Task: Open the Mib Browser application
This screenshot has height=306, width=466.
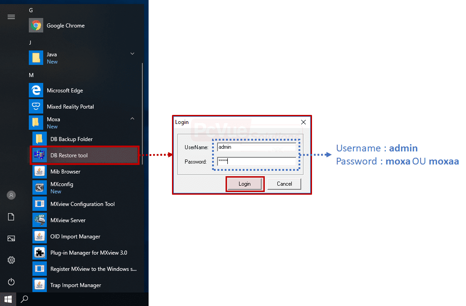Action: pyautogui.click(x=65, y=172)
